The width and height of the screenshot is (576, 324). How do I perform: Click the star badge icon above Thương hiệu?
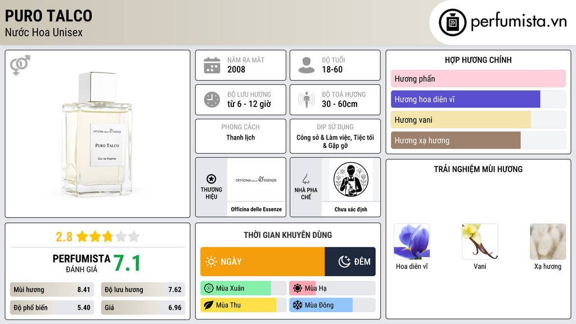point(211,179)
